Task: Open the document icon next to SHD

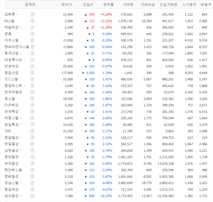Action: [32, 131]
